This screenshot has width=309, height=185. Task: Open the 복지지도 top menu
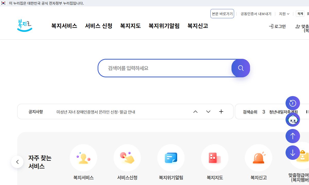(x=131, y=26)
